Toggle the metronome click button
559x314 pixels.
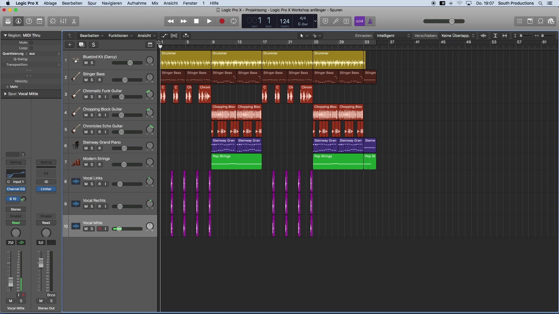pyautogui.click(x=370, y=21)
